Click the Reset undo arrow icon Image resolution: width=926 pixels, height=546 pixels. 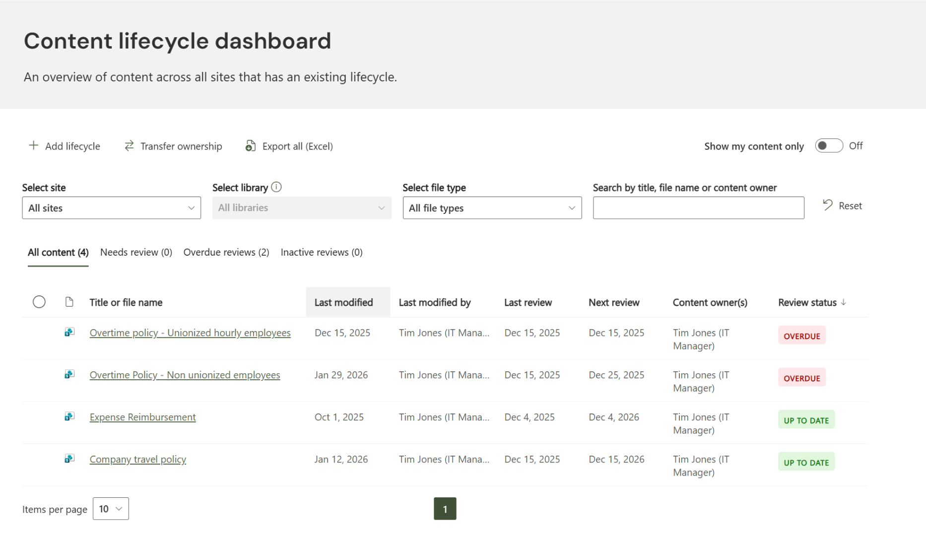click(x=827, y=205)
